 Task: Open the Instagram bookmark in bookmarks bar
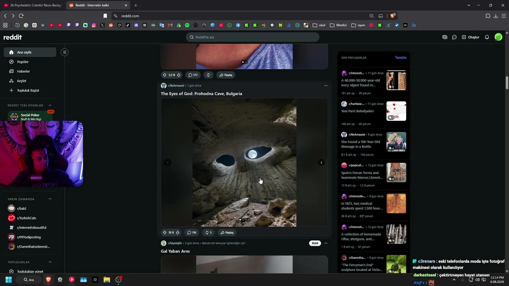94,25
